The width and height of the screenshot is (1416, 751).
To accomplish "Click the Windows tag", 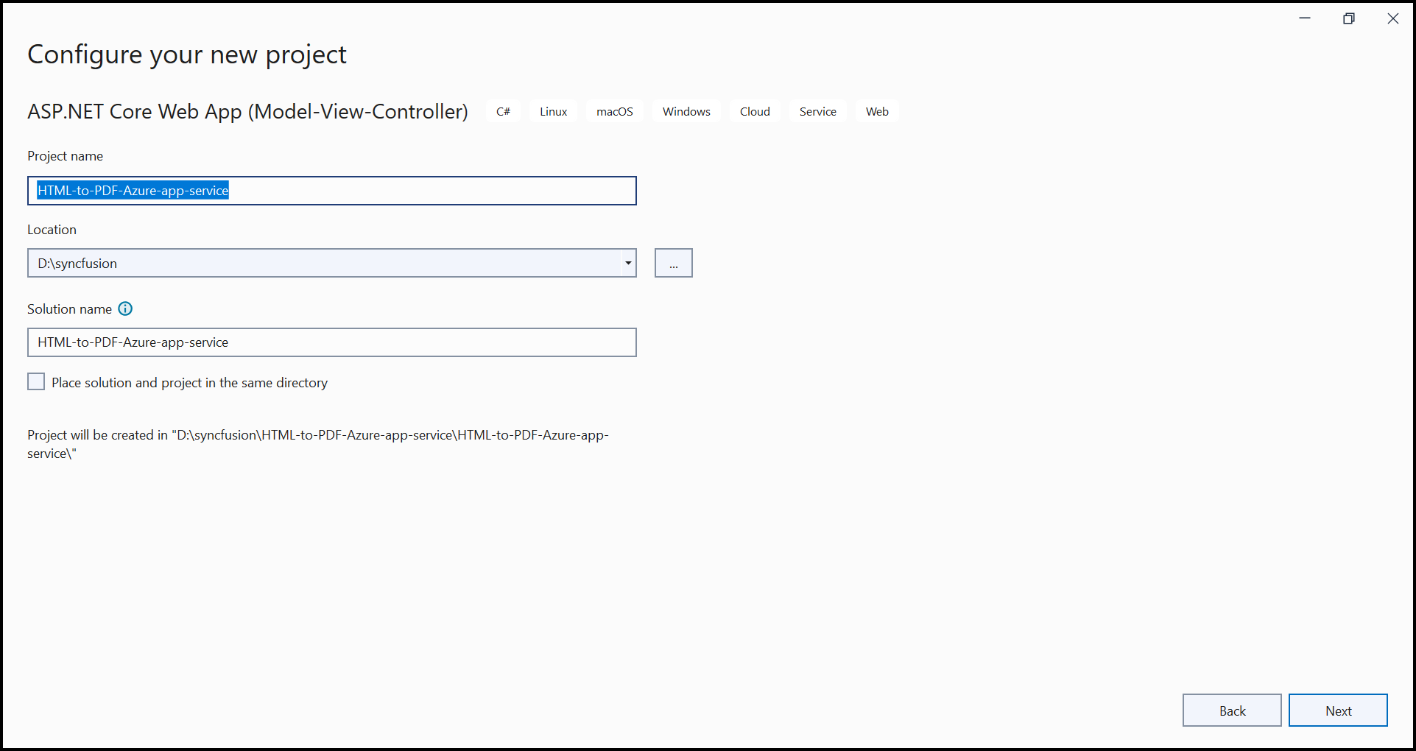I will (686, 112).
